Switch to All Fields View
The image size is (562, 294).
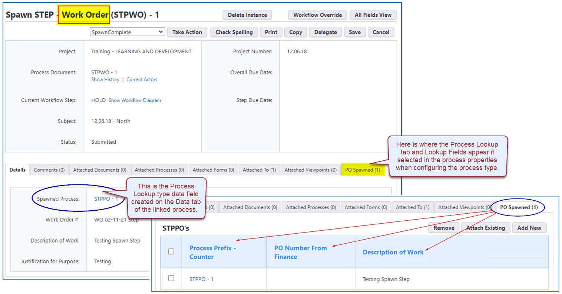pos(373,15)
